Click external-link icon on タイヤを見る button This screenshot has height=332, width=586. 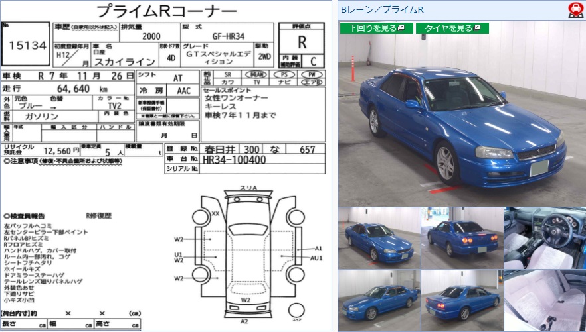pyautogui.click(x=478, y=28)
